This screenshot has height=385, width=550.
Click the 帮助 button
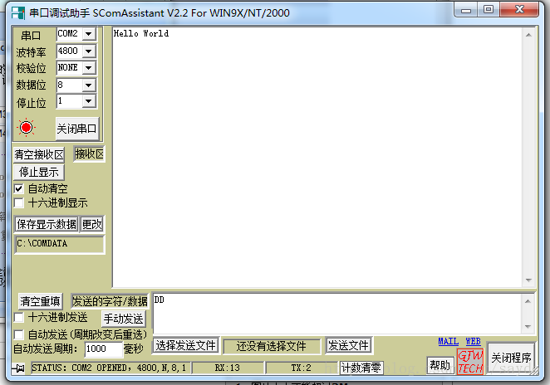[440, 365]
